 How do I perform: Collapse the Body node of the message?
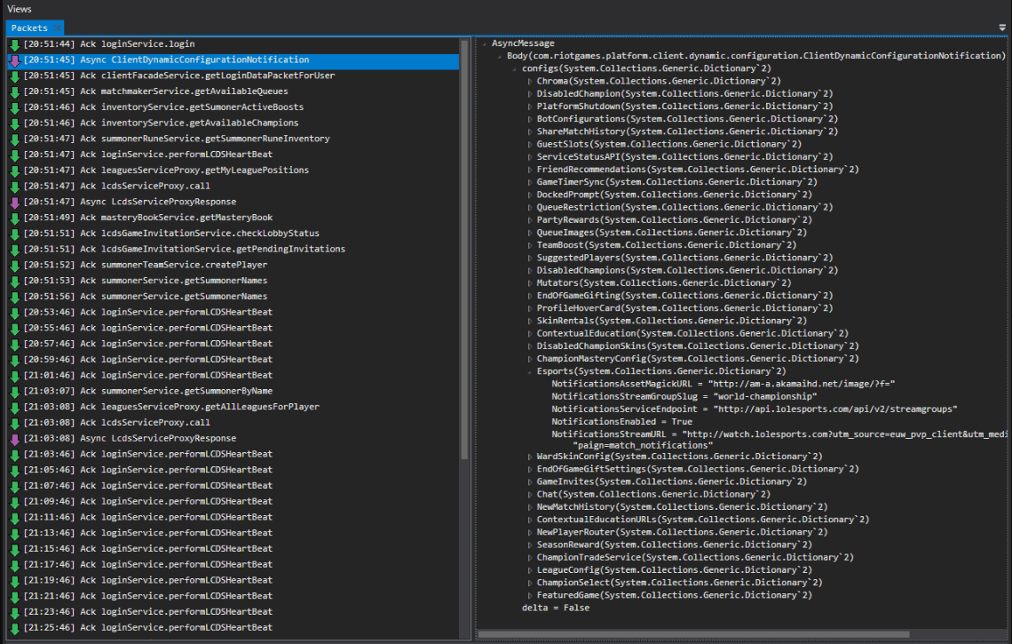[499, 56]
